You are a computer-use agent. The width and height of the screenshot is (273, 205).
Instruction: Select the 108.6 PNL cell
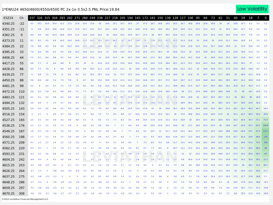266,125
